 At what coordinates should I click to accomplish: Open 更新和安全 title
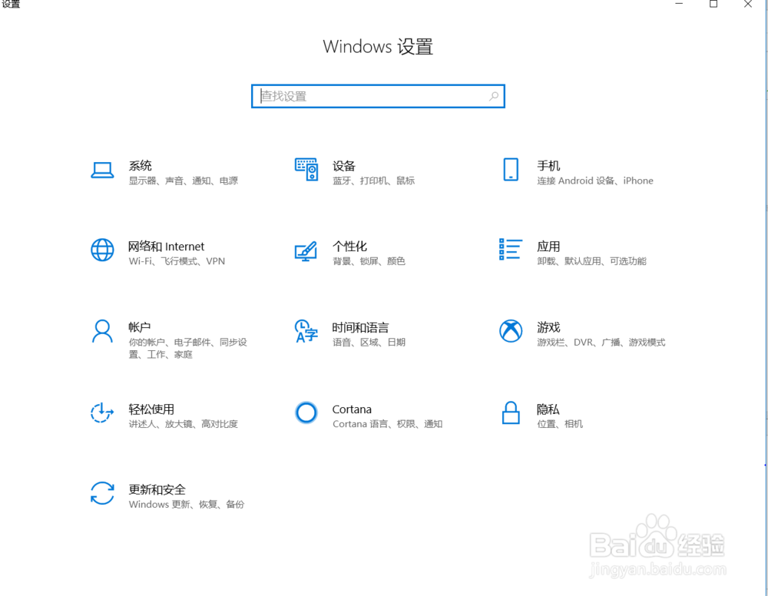(x=157, y=489)
